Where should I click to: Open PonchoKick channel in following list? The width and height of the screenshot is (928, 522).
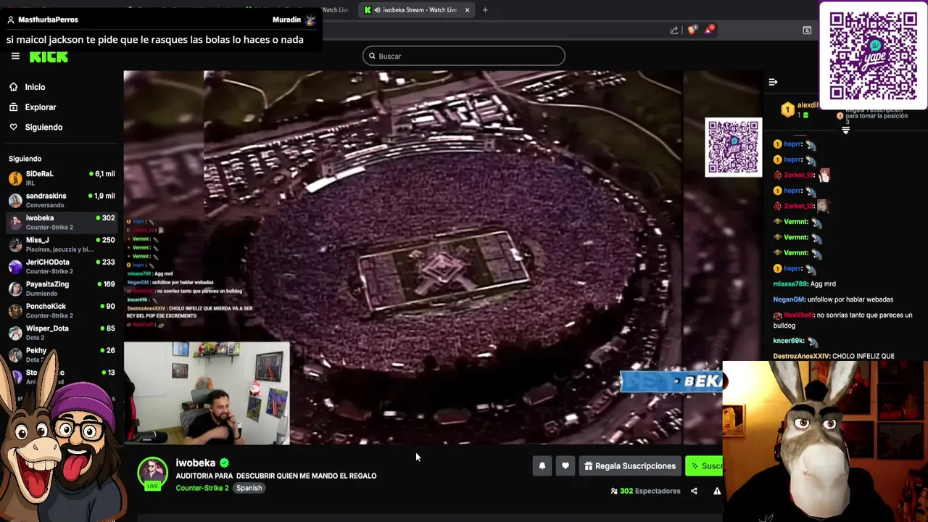tap(61, 310)
